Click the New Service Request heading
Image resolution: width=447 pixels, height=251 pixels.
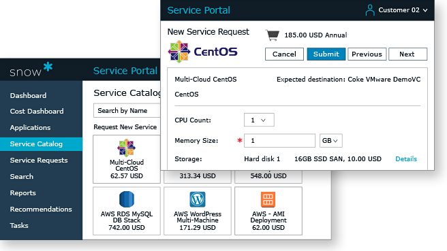[208, 31]
